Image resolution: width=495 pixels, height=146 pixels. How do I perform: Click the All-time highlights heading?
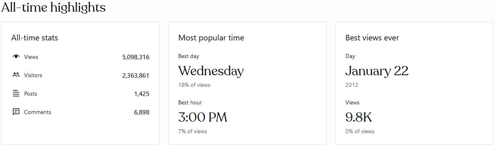pos(53,7)
